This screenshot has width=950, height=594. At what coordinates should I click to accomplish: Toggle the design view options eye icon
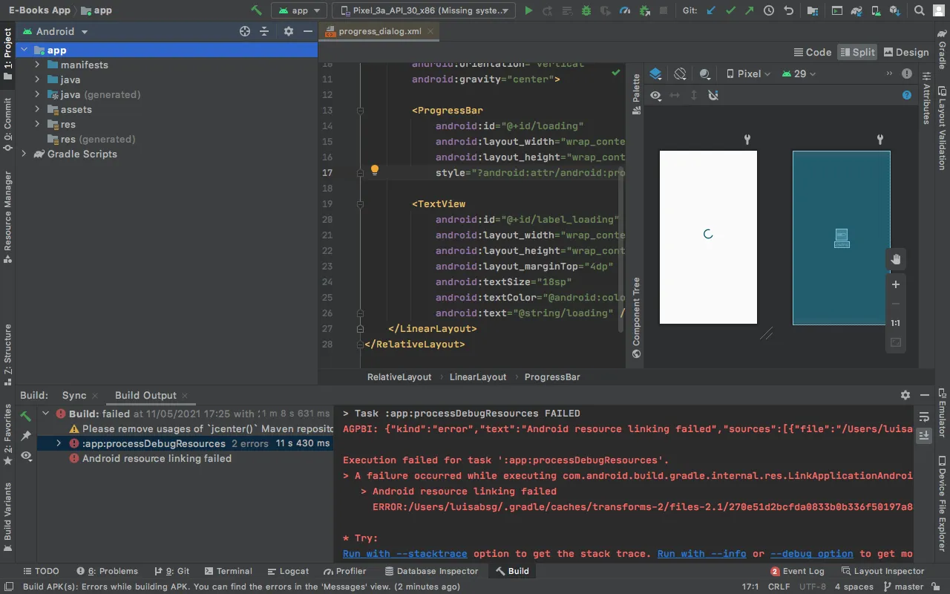point(655,95)
